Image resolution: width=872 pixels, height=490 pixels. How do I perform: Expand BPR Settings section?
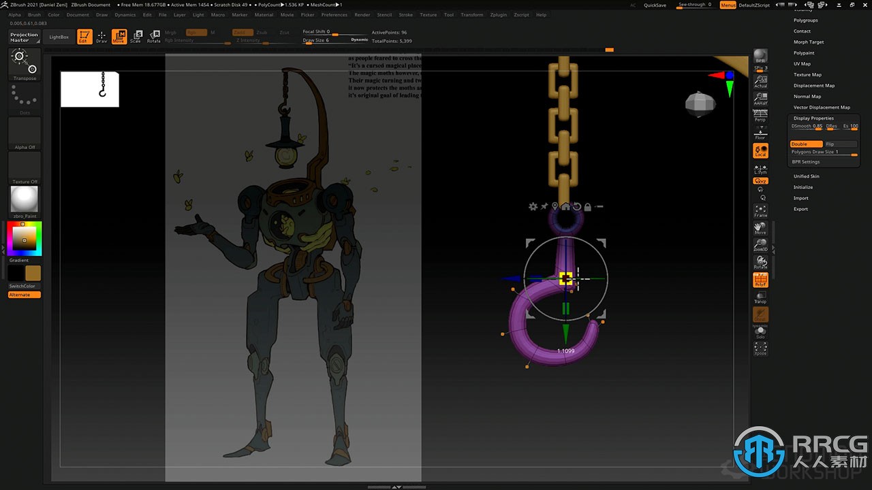click(806, 162)
